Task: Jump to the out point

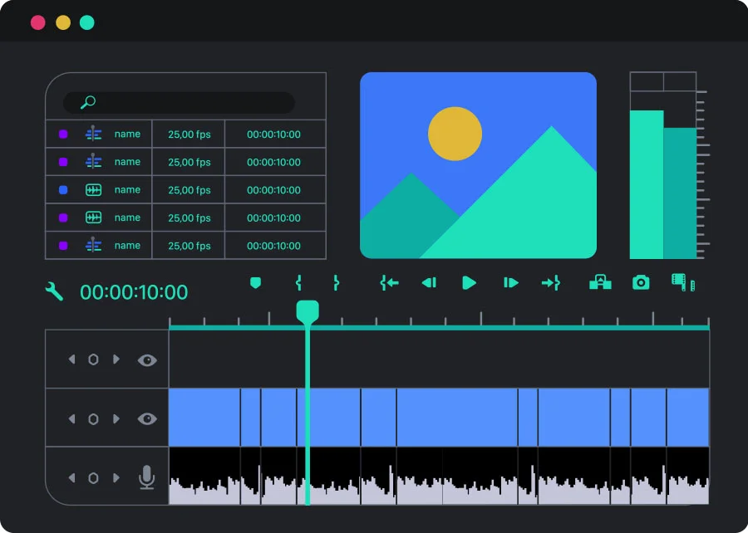Action: (550, 283)
